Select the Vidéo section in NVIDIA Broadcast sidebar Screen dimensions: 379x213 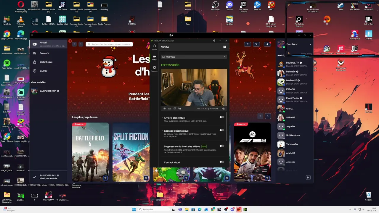point(154,58)
